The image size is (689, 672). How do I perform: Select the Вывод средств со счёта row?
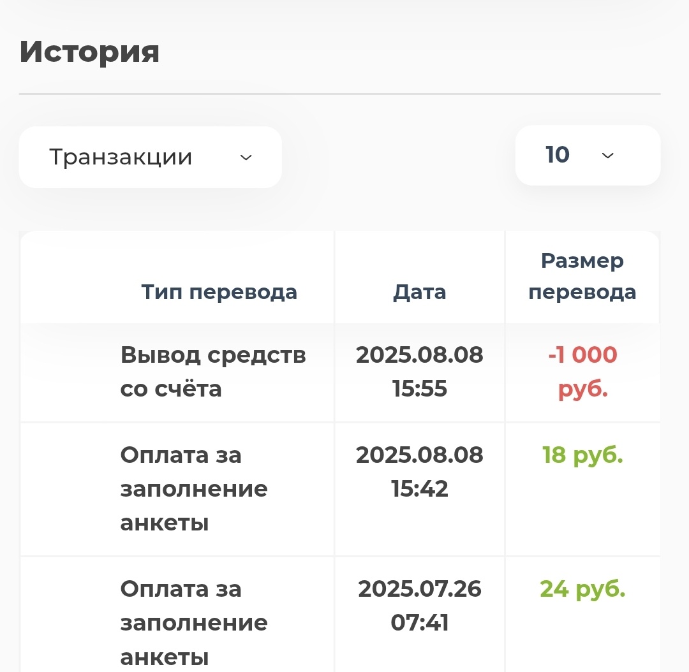[213, 371]
